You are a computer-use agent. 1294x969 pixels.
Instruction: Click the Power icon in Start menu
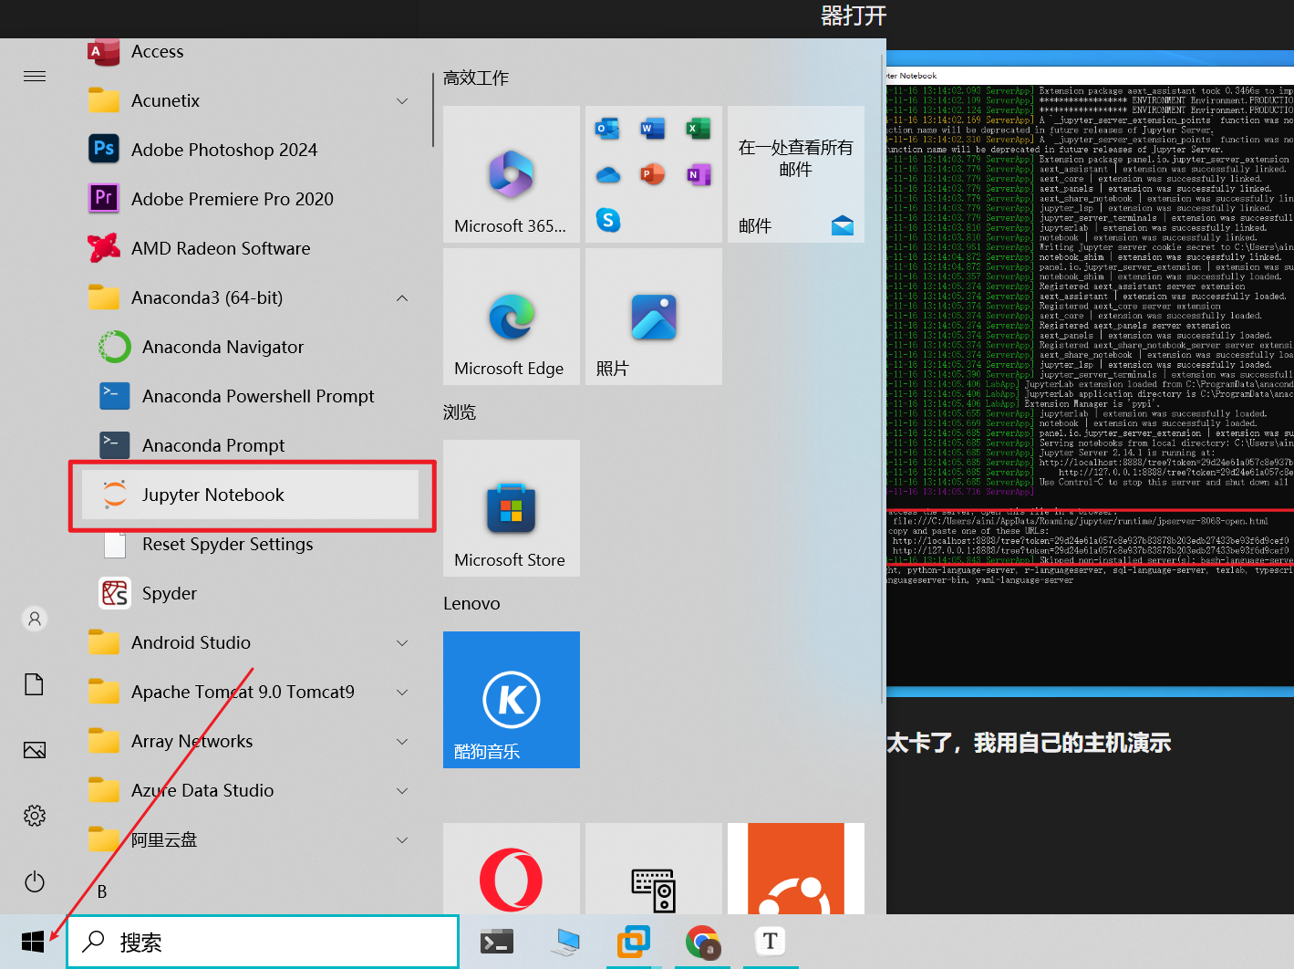click(x=35, y=881)
